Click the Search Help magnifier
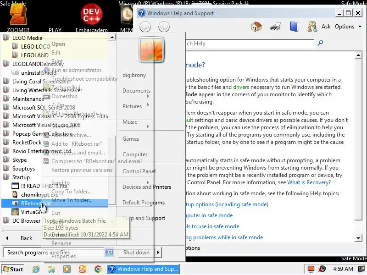This screenshot has width=367, height=275. click(320, 43)
